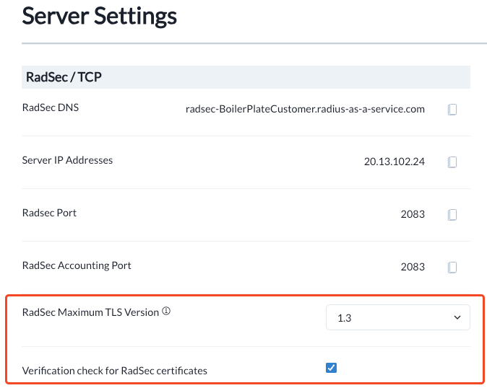This screenshot has width=487, height=388.
Task: Click the Verification check for RadSec certificates label
Action: pyautogui.click(x=115, y=371)
